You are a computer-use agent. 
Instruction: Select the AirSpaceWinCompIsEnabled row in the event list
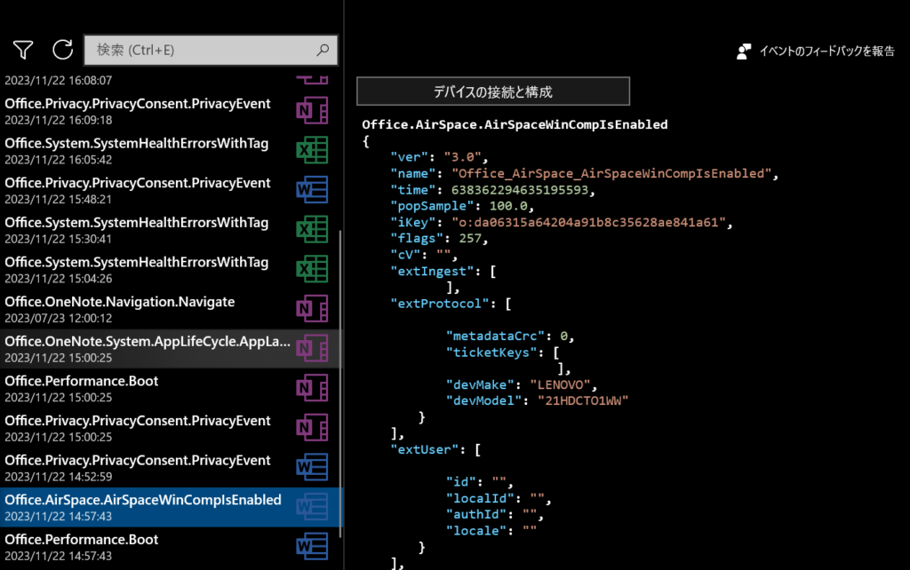pos(170,507)
